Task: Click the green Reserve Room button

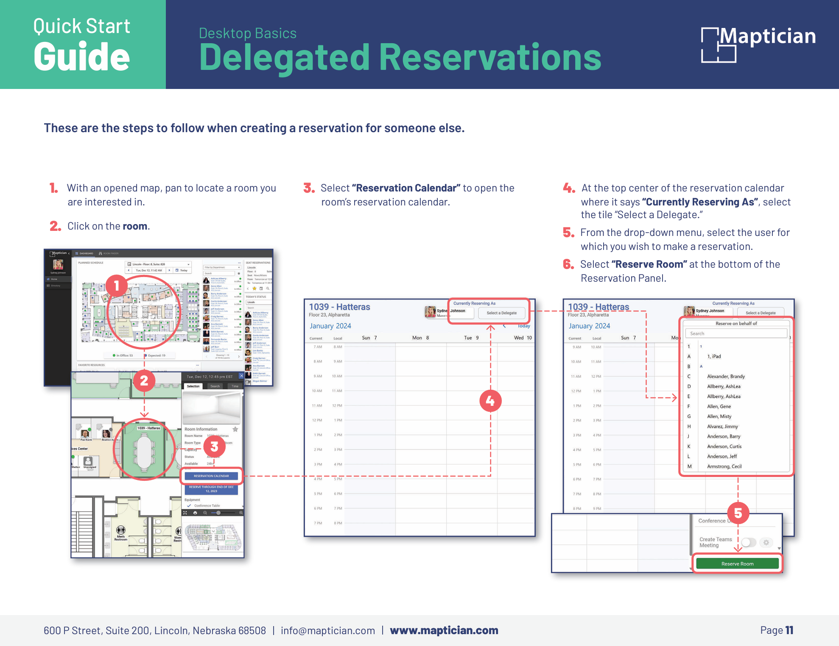Action: (x=738, y=564)
